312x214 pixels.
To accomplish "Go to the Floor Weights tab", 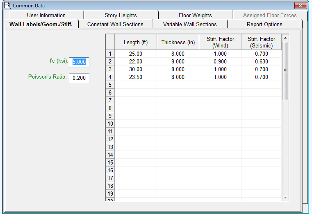I will pos(195,15).
